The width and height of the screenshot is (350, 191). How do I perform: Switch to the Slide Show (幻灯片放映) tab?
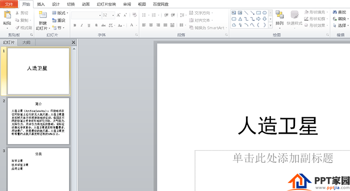coord(106,4)
